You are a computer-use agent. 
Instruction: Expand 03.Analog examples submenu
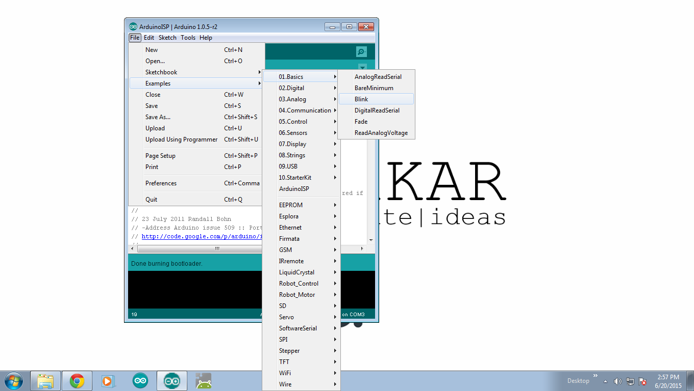click(301, 99)
